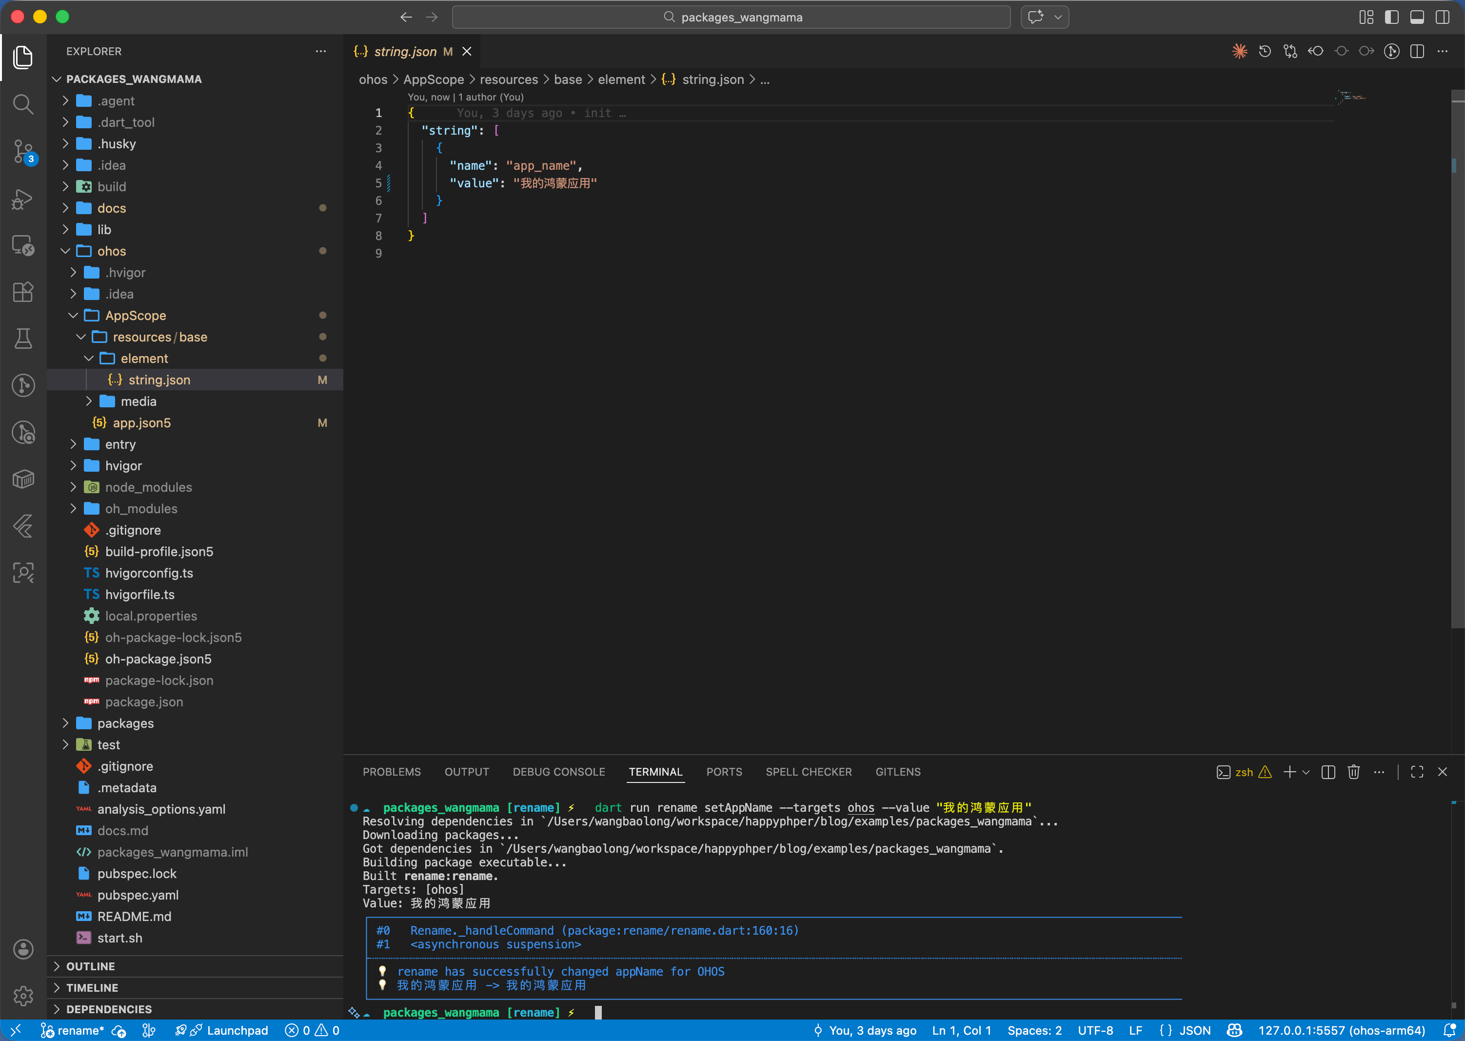Open Source Control view with badge 3
Image resolution: width=1465 pixels, height=1041 pixels.
[x=23, y=152]
